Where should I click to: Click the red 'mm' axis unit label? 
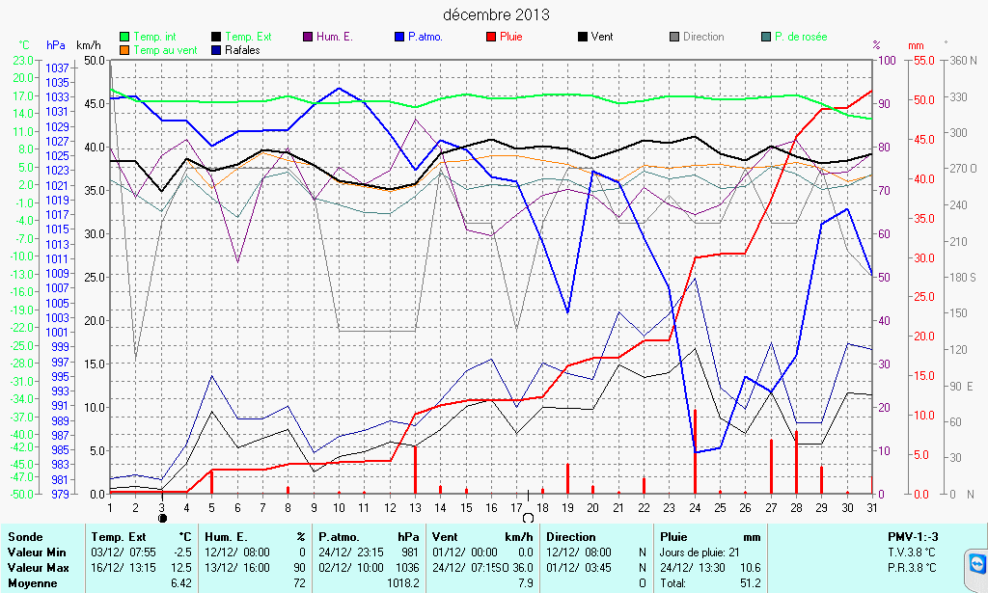pyautogui.click(x=917, y=45)
